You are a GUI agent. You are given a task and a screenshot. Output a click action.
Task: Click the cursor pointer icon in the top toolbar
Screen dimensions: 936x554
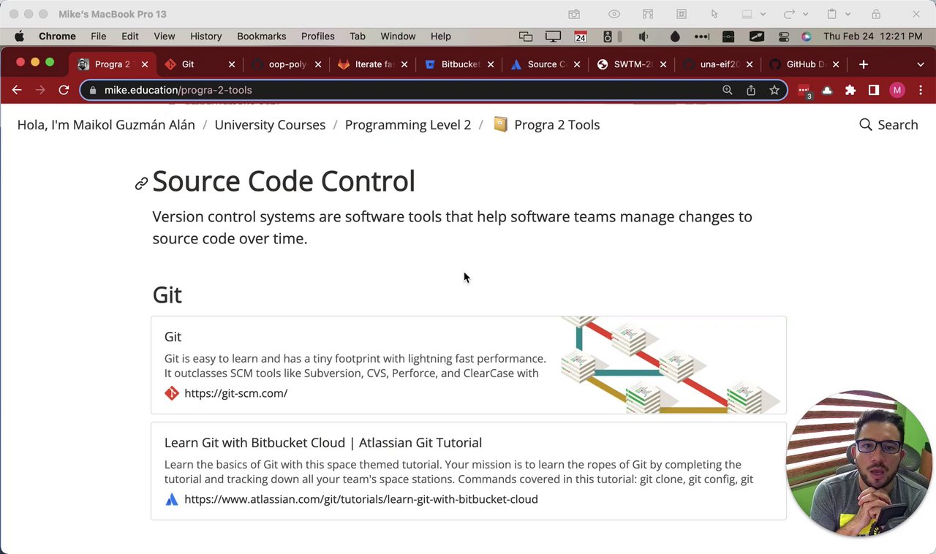coord(714,14)
